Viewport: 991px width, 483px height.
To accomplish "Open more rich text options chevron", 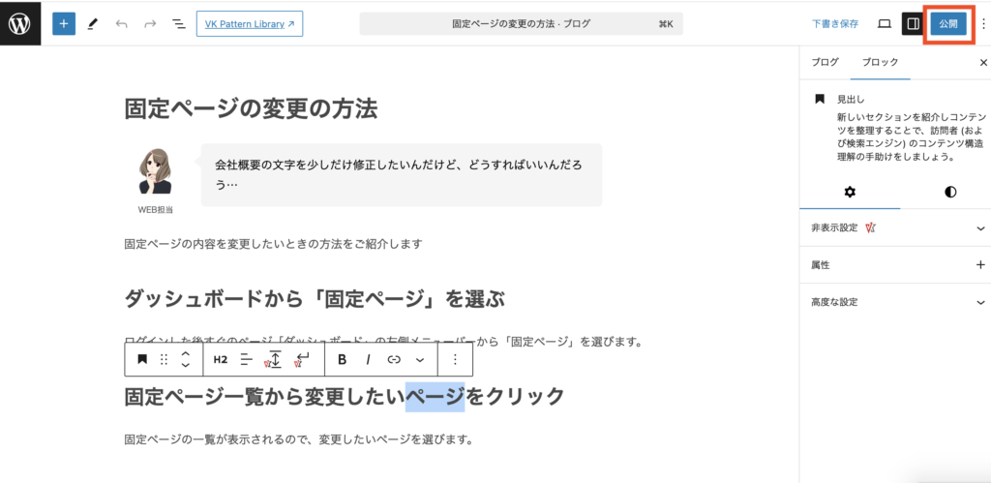I will point(420,359).
